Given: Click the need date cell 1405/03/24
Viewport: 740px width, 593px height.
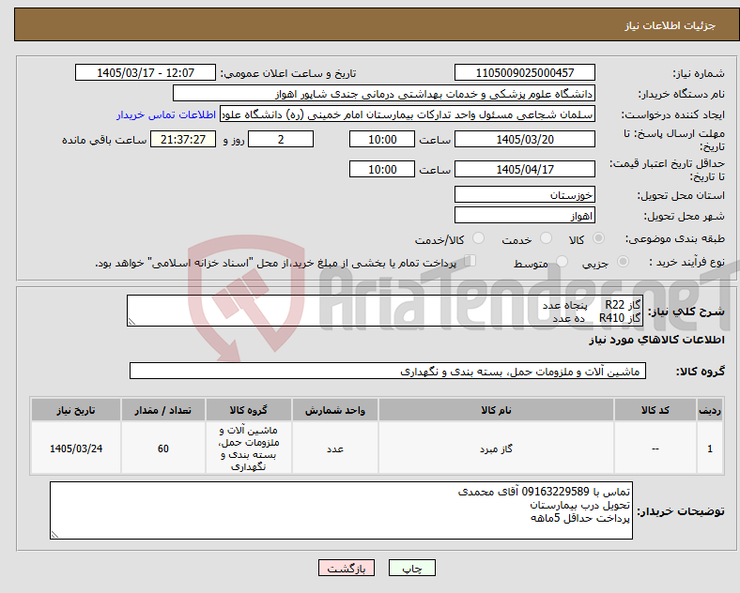Looking at the screenshot, I should [x=76, y=449].
